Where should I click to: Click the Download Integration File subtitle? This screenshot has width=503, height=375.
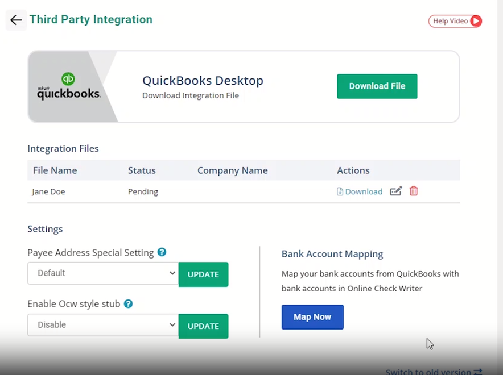pyautogui.click(x=191, y=95)
